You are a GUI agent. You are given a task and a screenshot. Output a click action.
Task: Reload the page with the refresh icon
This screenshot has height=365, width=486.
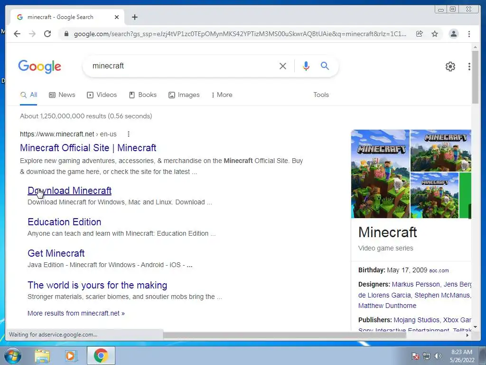(x=47, y=34)
